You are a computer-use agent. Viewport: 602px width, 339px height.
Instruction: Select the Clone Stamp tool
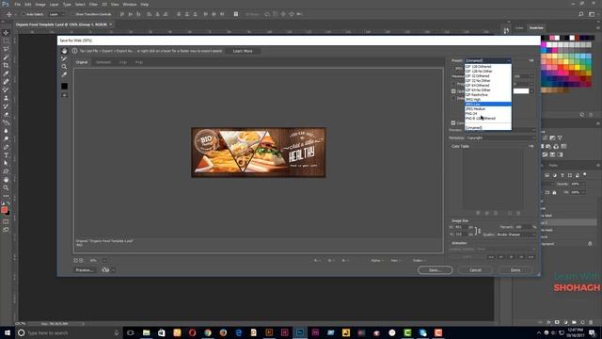(x=6, y=98)
